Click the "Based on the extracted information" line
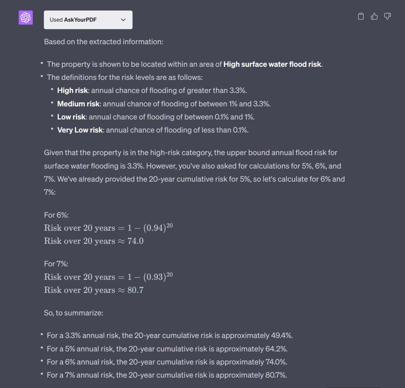405x388 pixels. pyautogui.click(x=104, y=42)
